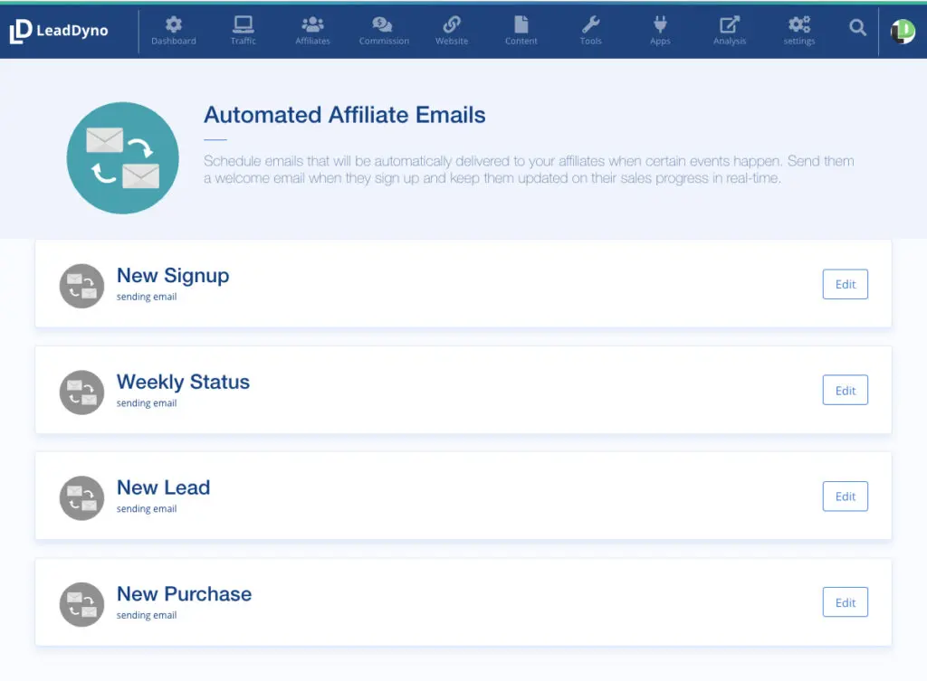Viewport: 927px width, 681px height.
Task: Select the Tools wrench icon
Action: 590,25
